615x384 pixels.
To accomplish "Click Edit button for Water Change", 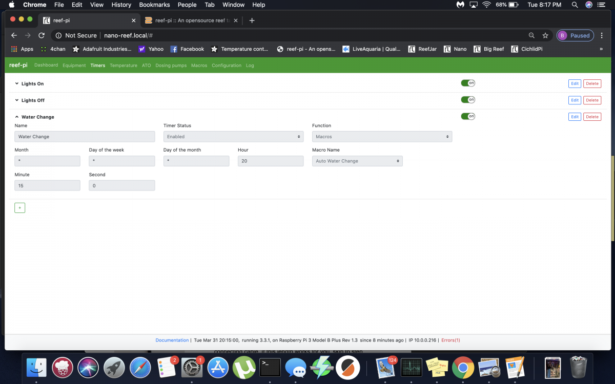I will pos(575,117).
